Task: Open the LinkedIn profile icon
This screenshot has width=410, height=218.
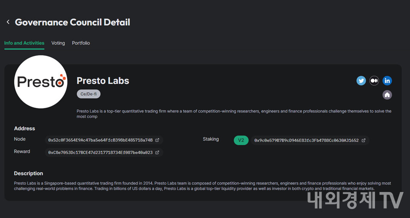Action: coord(387,81)
